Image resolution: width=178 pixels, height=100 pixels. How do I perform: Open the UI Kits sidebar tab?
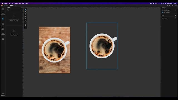(x=3, y=39)
